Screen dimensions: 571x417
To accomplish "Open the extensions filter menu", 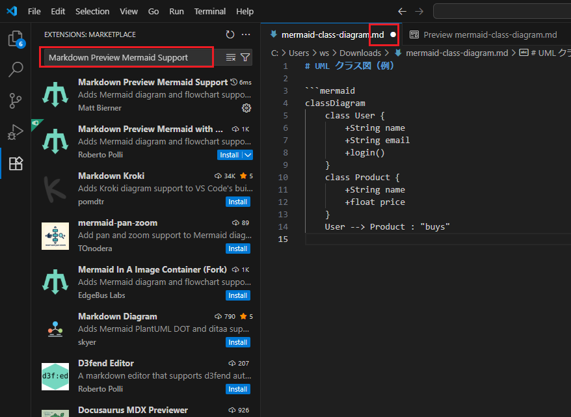I will click(x=245, y=57).
